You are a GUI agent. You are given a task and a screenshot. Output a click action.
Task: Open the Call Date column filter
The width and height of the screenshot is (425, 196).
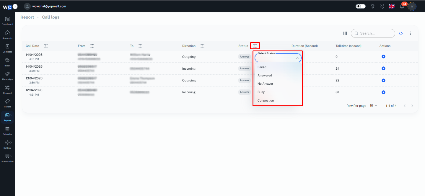[x=46, y=46]
